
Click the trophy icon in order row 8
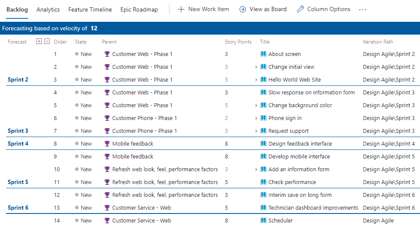107,144
